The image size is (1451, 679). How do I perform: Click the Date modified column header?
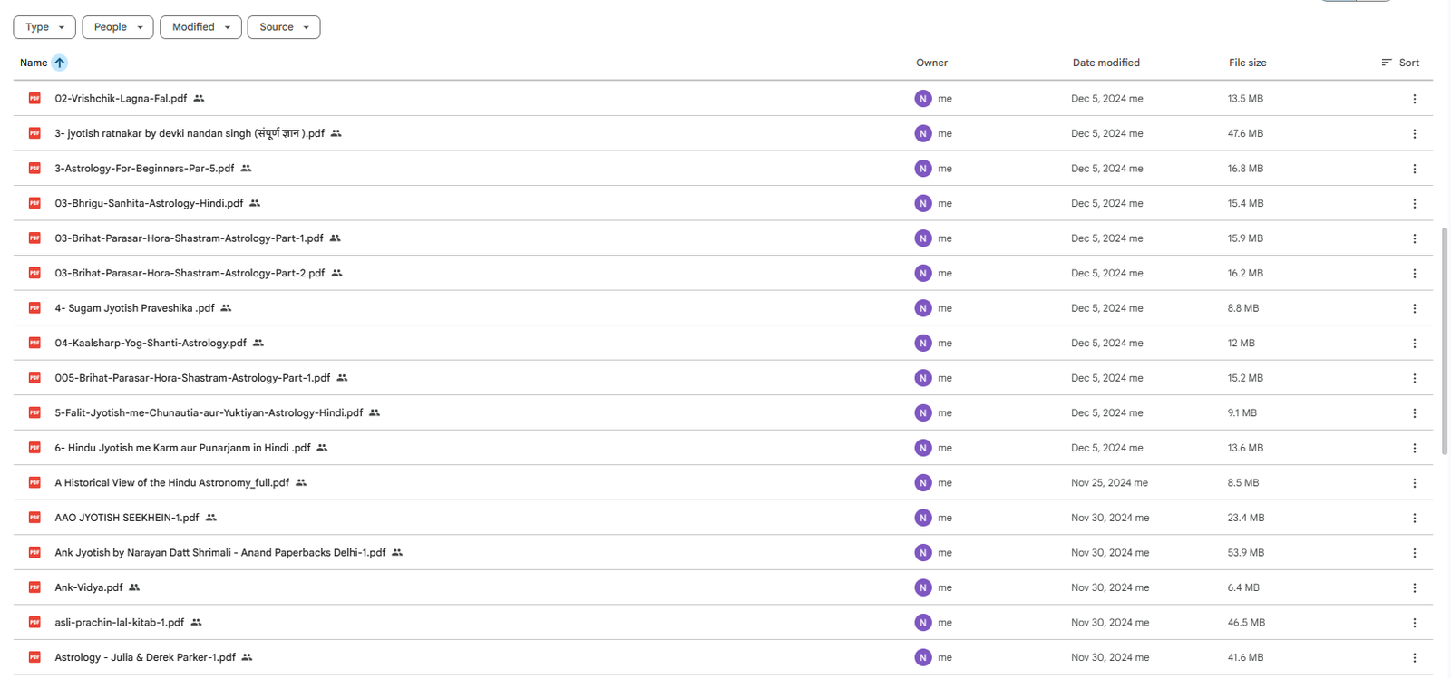[x=1105, y=63]
